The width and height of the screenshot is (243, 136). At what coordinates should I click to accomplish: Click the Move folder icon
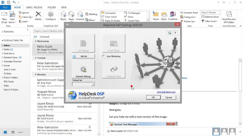[x=156, y=14]
